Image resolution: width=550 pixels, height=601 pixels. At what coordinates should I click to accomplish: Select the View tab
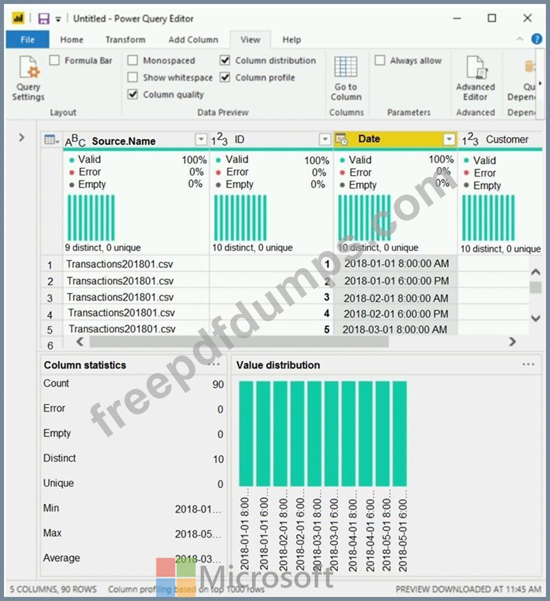250,40
